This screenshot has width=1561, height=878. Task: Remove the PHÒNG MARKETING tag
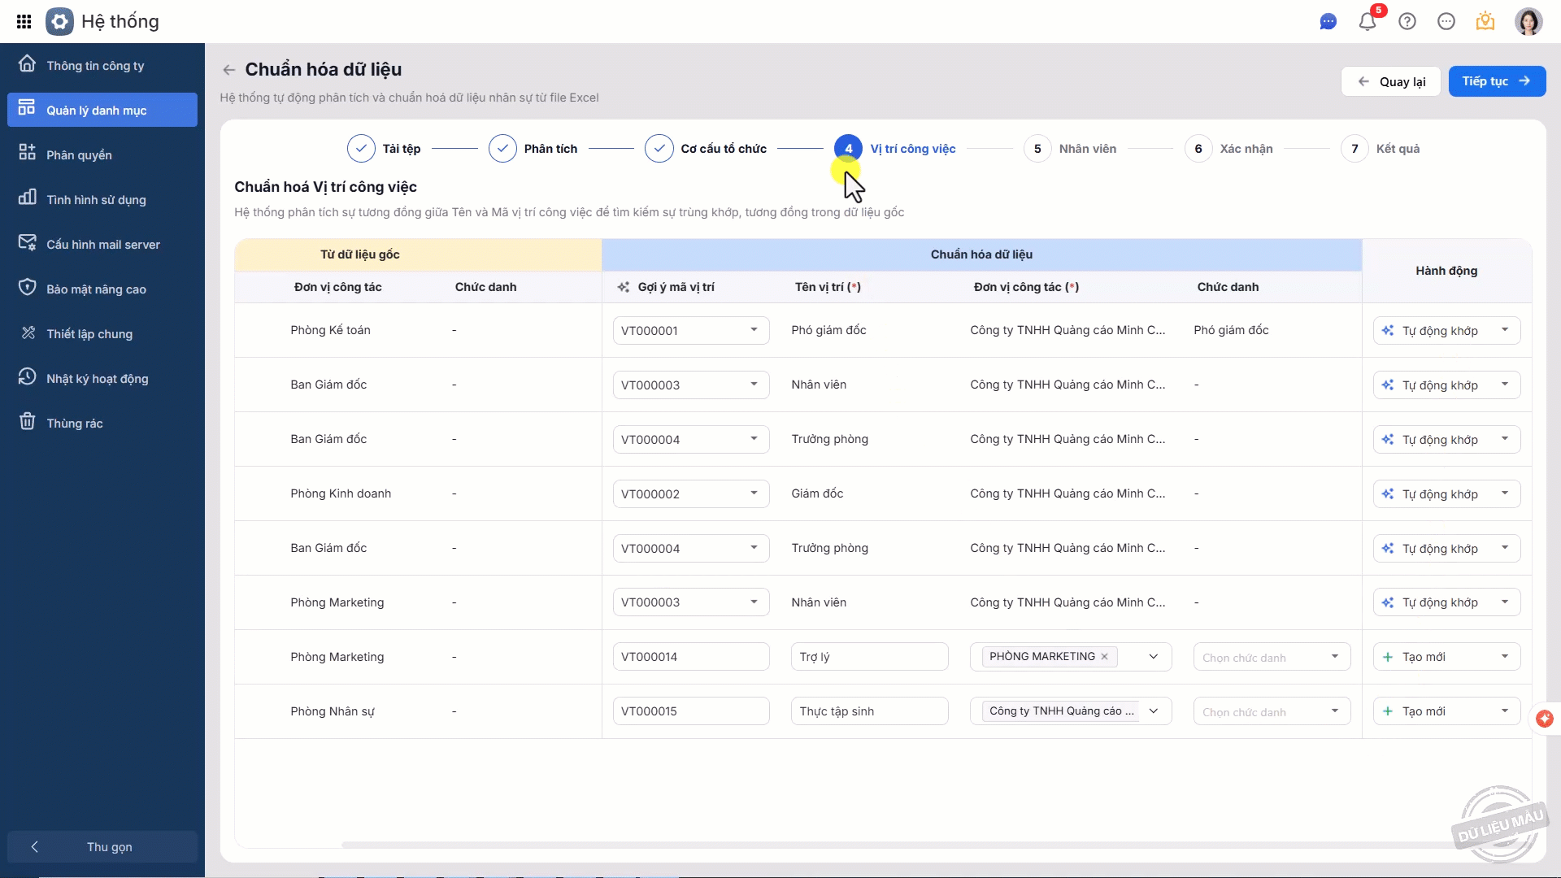1104,657
